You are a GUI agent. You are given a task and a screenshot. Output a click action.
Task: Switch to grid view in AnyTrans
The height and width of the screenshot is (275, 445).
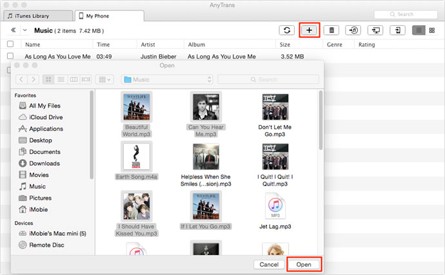coord(431,30)
